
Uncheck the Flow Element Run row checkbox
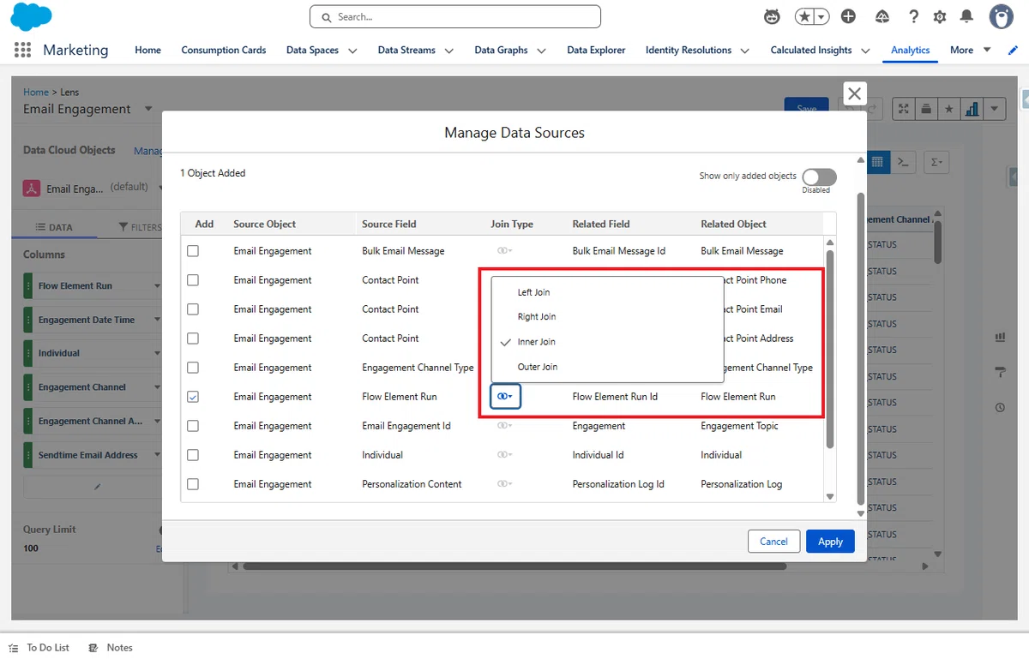click(193, 397)
